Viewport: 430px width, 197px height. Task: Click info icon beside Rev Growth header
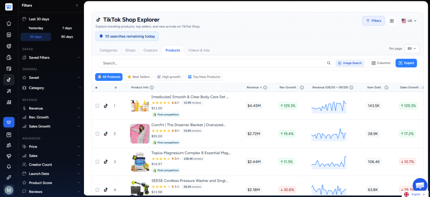302,88
